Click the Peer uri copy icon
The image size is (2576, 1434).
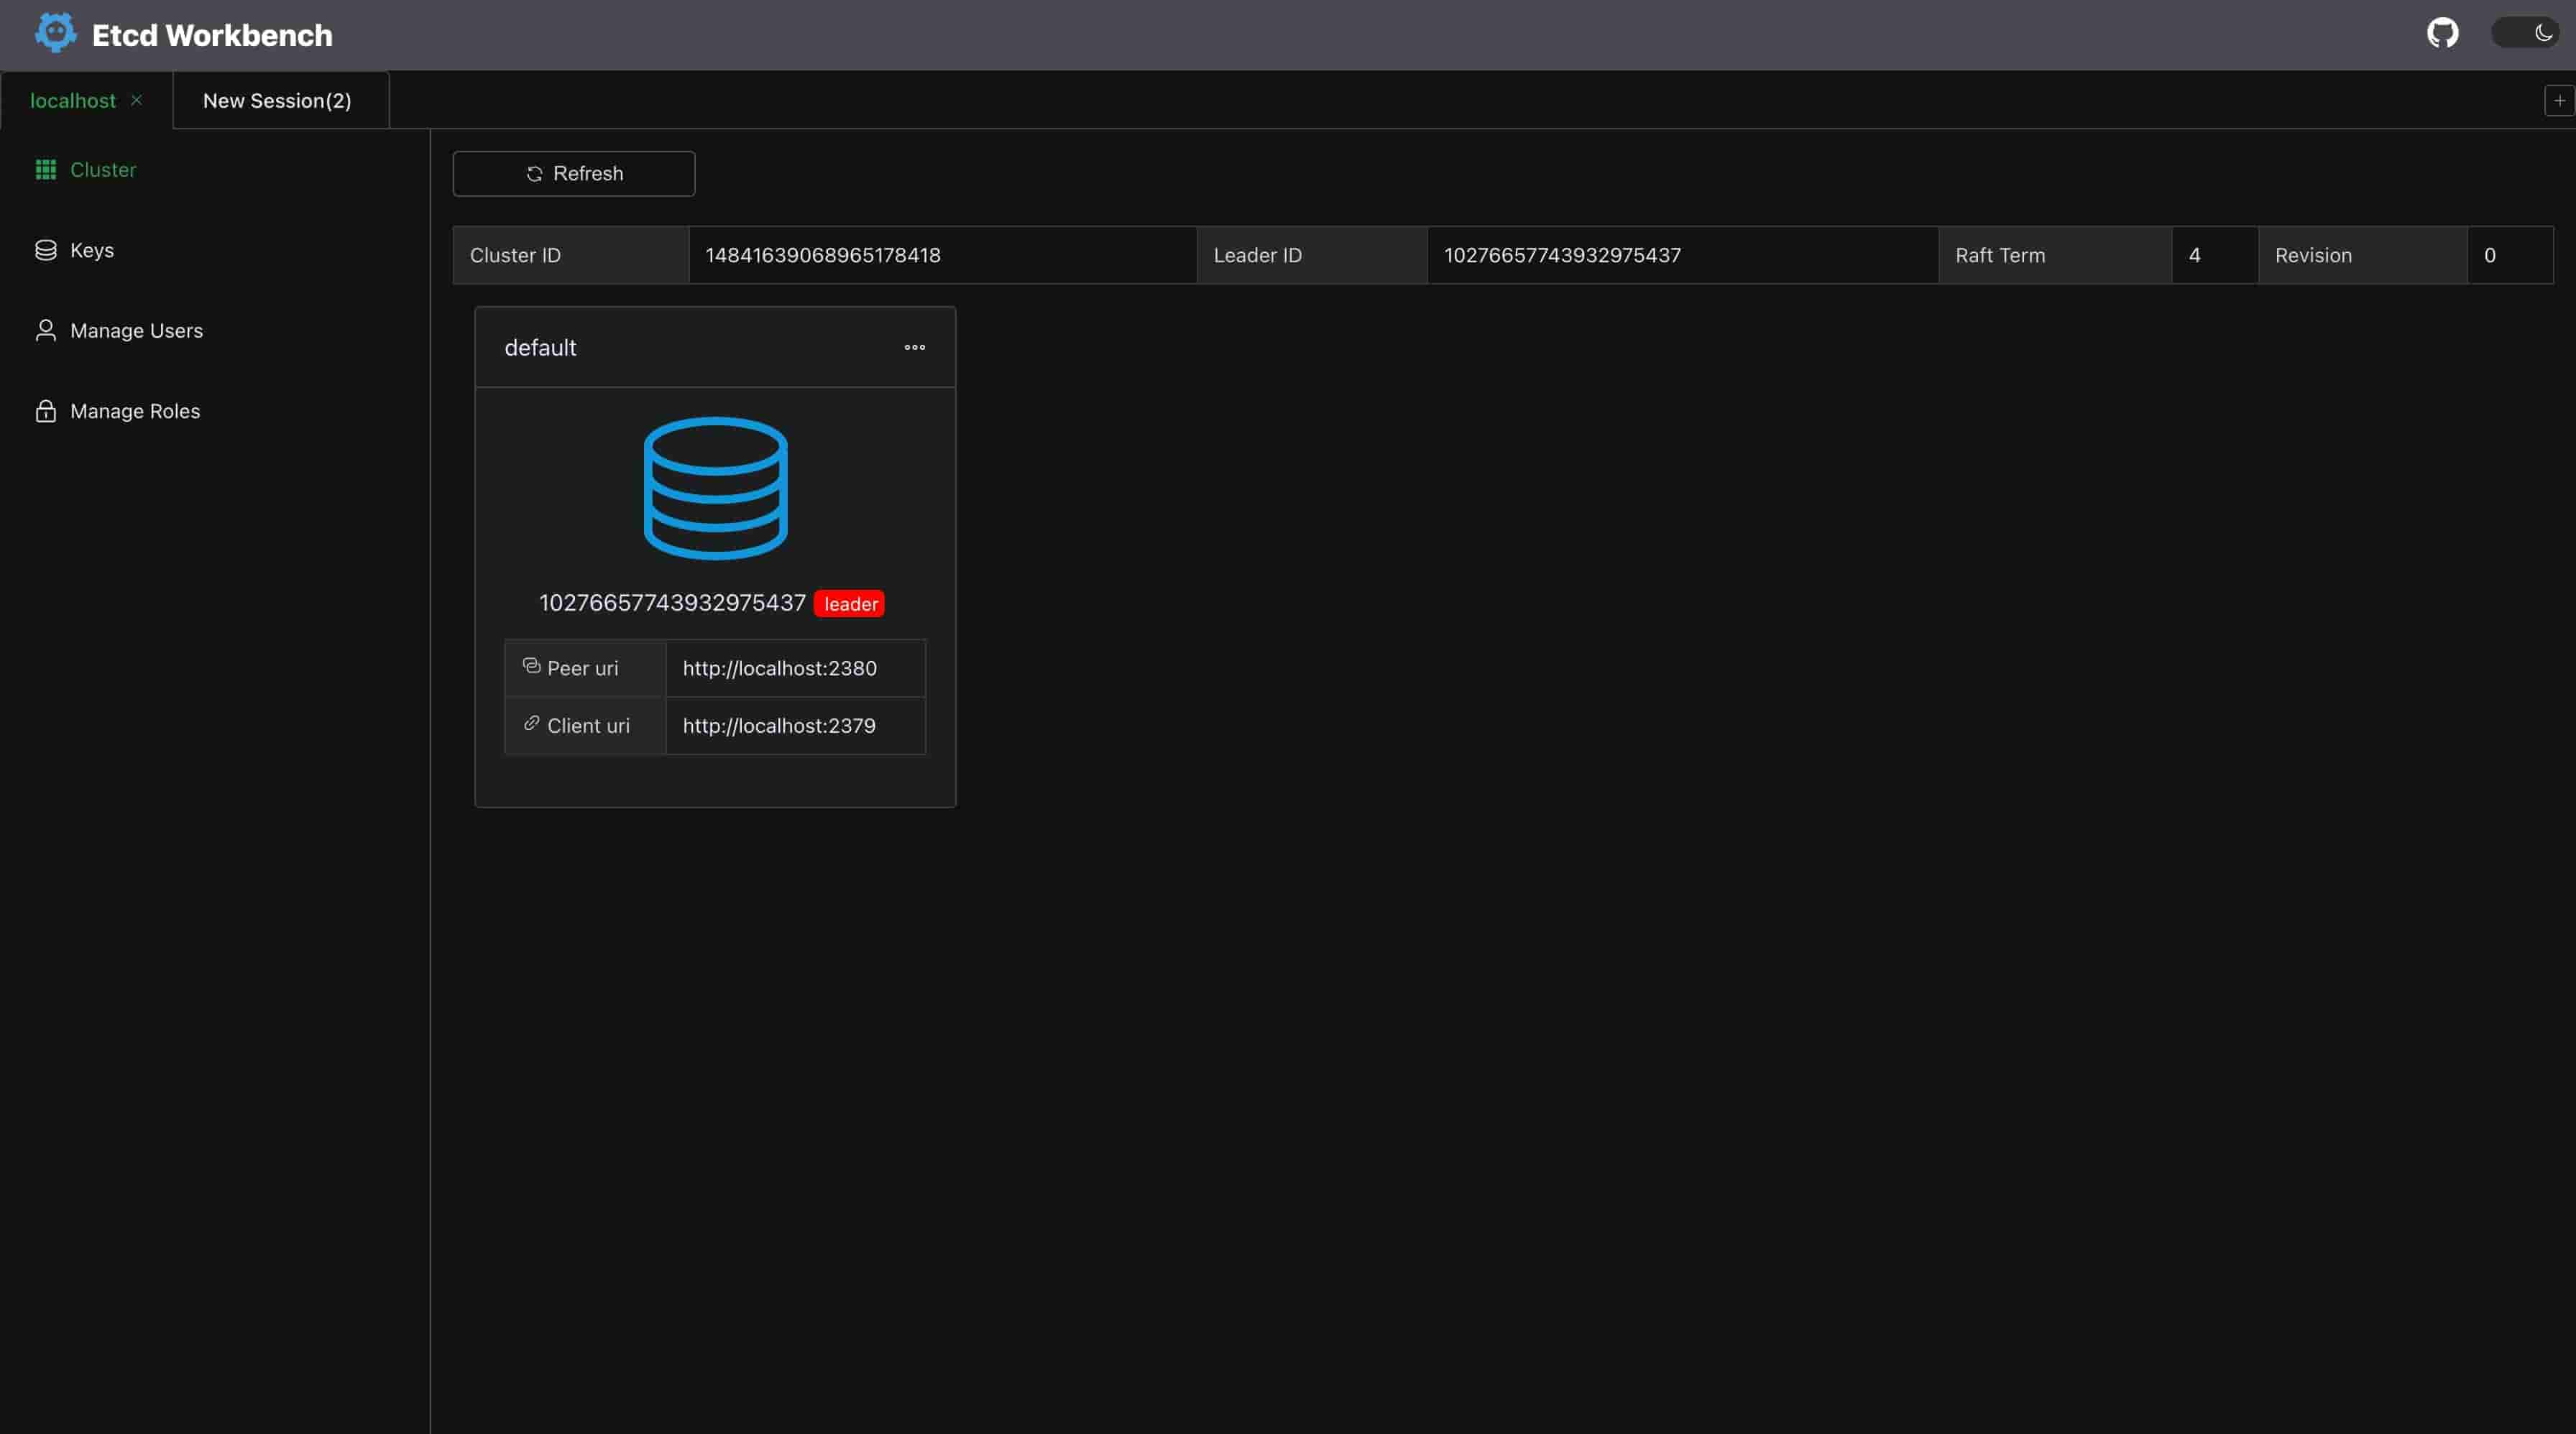(x=532, y=665)
